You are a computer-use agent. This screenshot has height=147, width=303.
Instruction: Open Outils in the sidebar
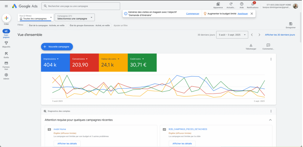7,54
